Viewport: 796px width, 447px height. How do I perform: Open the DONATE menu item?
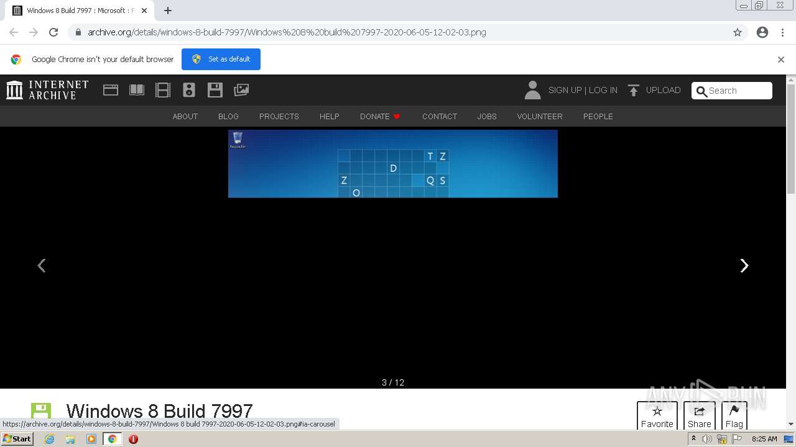pos(380,116)
